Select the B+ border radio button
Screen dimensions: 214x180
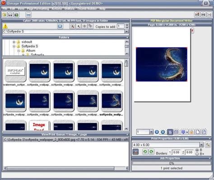pos(197,154)
